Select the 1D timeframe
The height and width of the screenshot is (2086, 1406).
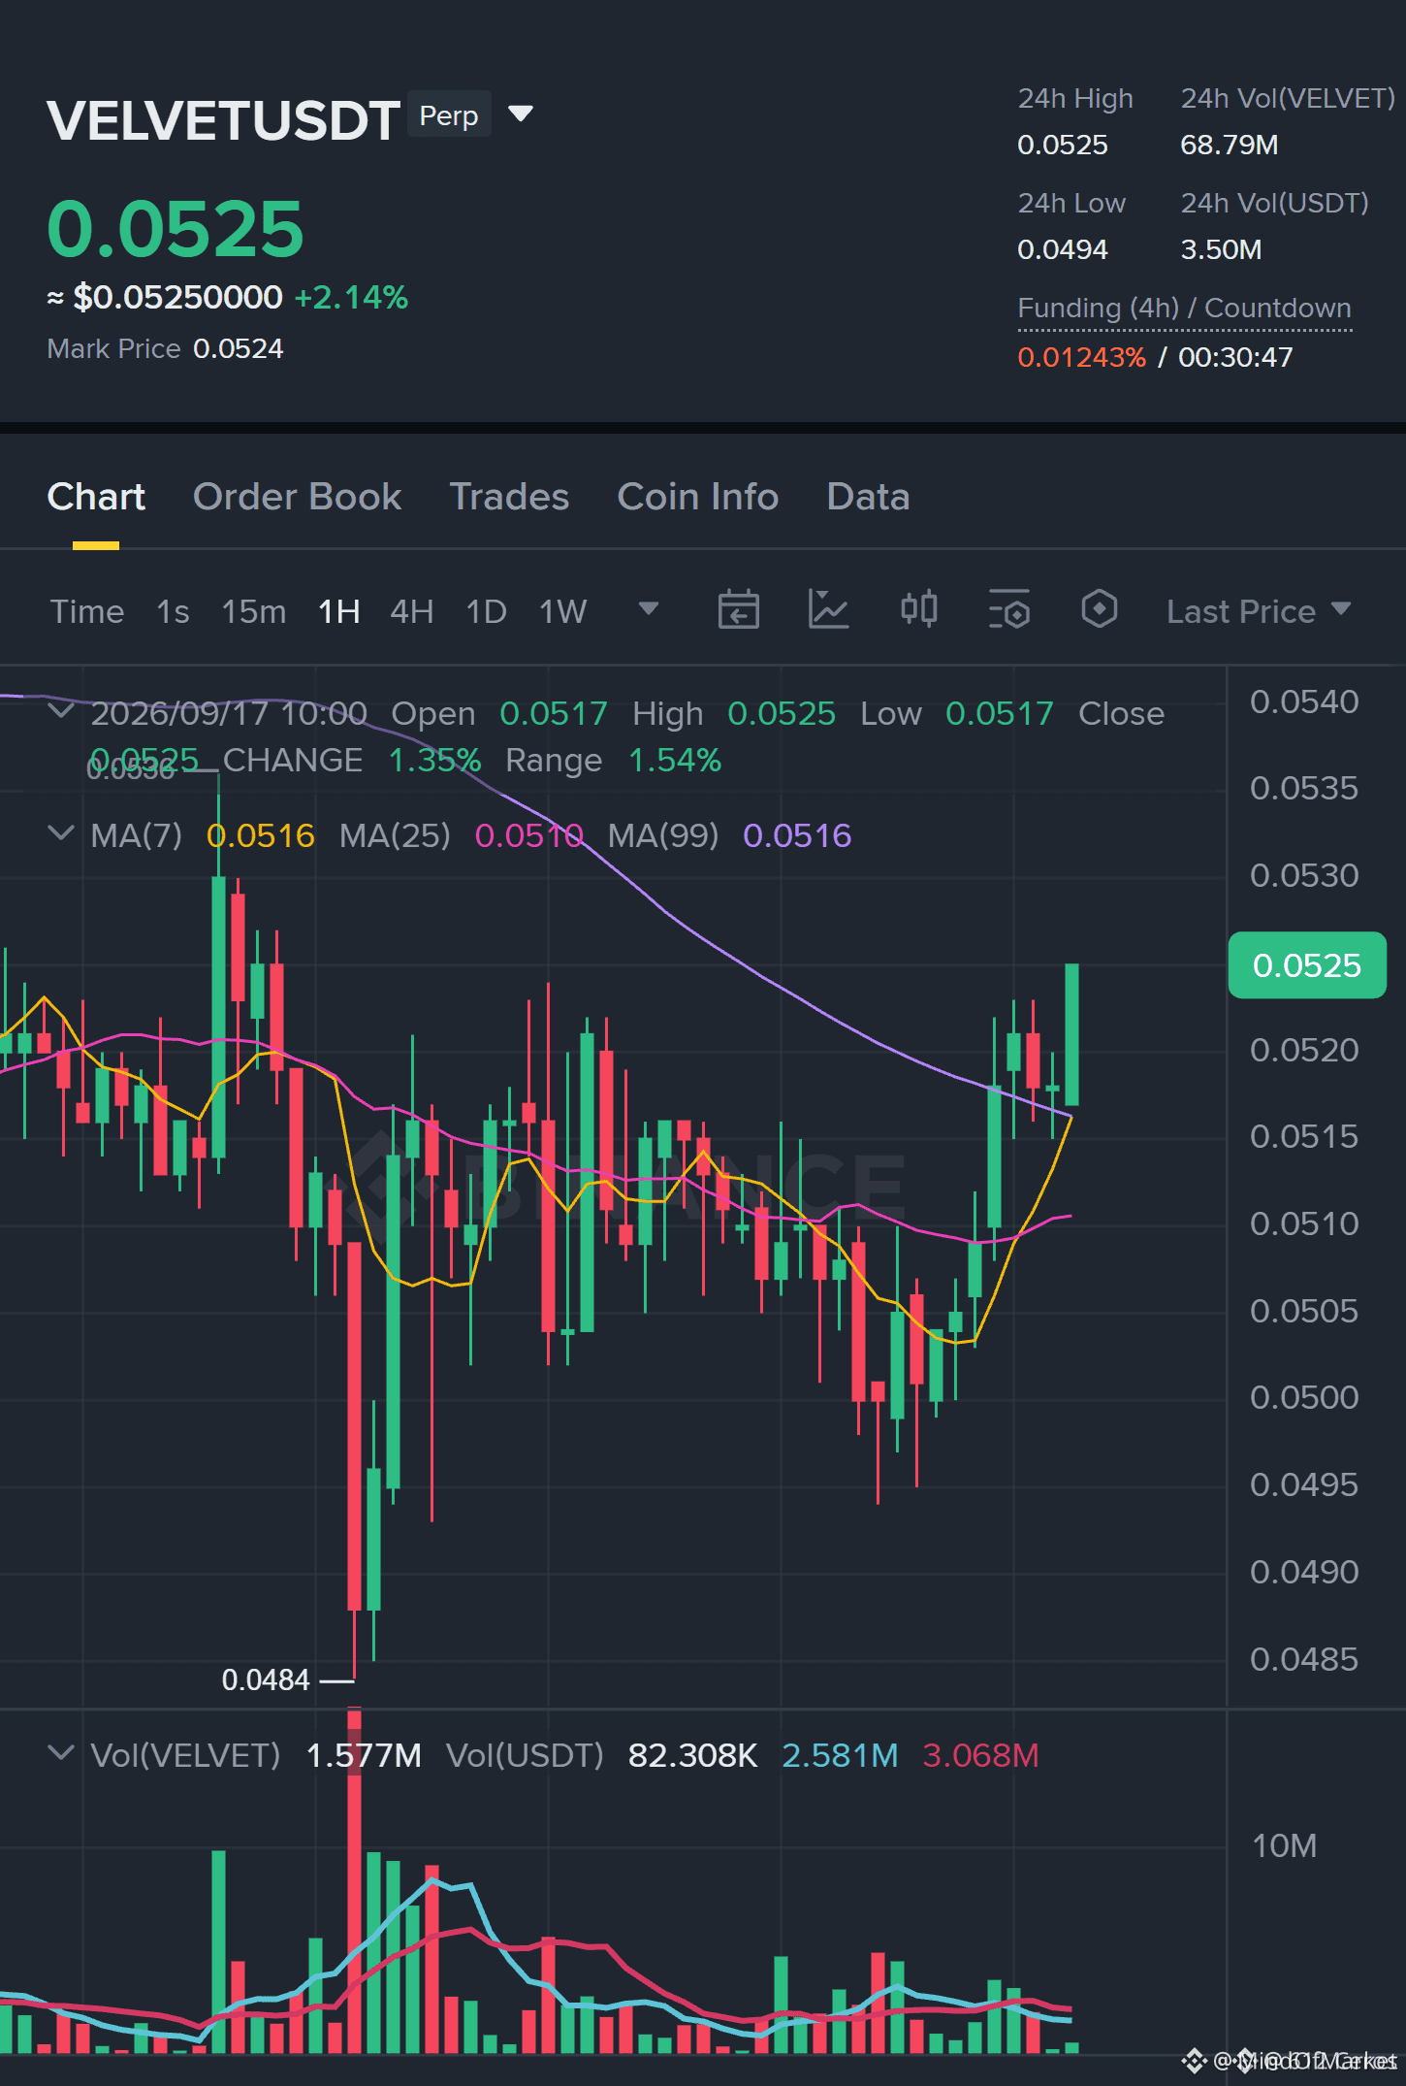(x=486, y=611)
